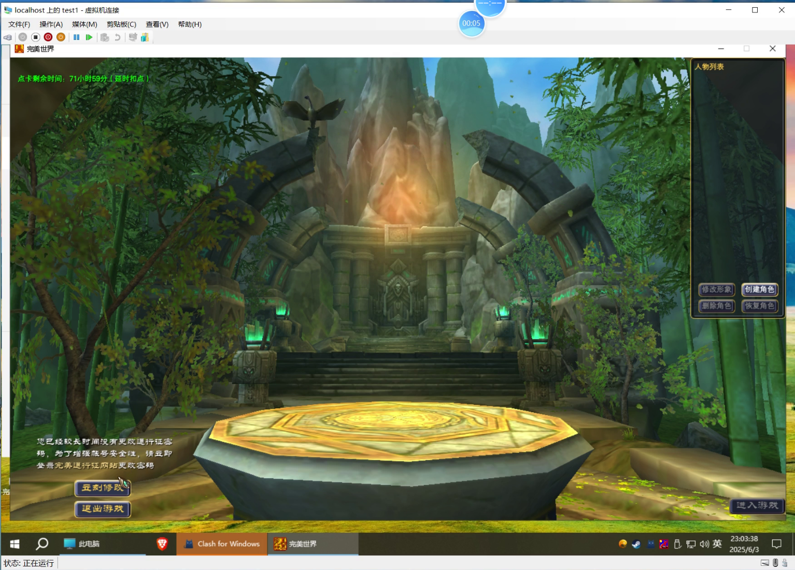This screenshot has height=570, width=795.
Task: Click the 进入游戏 button
Action: coord(757,505)
